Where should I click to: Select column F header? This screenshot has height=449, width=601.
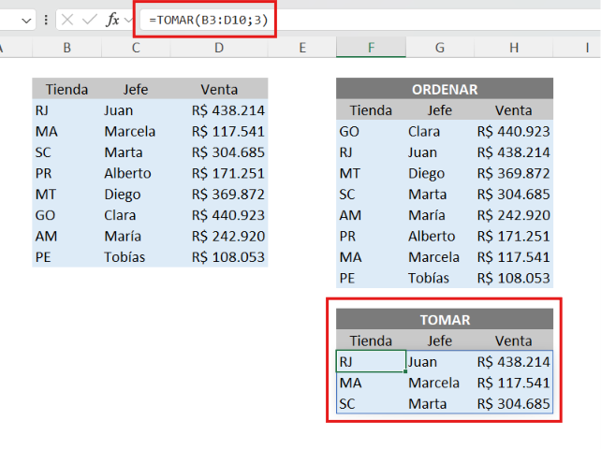371,48
